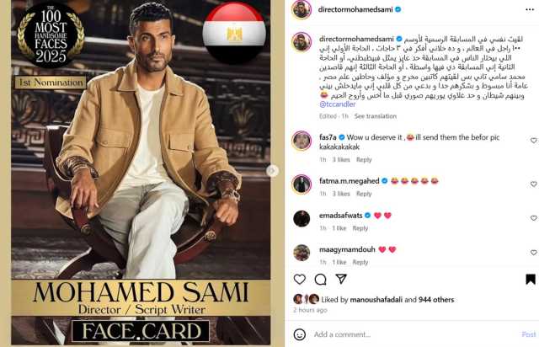Like fatma.m.megahed's comment heart
Image resolution: width=539 pixels, height=347 pixels.
click(x=533, y=184)
